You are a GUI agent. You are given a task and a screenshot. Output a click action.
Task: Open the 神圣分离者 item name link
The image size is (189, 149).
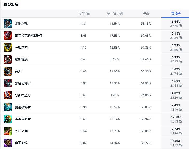pos(23,119)
